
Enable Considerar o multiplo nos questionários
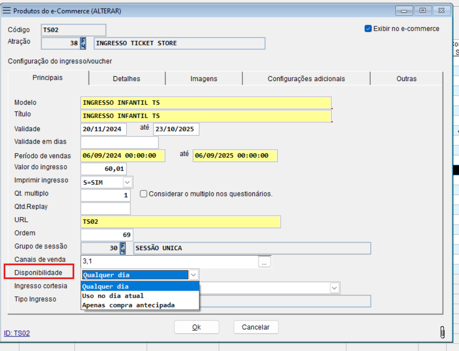click(x=144, y=194)
